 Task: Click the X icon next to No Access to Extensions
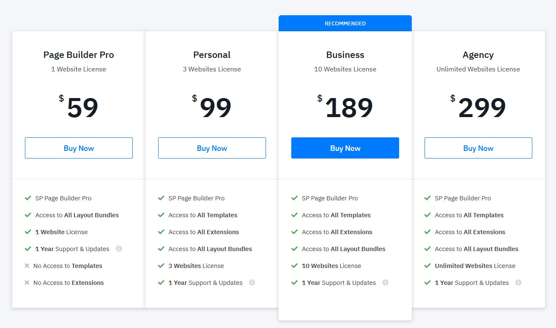pyautogui.click(x=27, y=283)
